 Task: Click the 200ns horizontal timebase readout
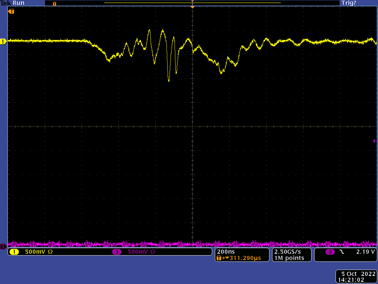coord(226,251)
